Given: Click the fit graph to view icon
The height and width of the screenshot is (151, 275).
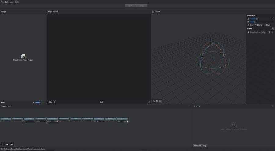Looking at the screenshot, I should pos(2,144).
